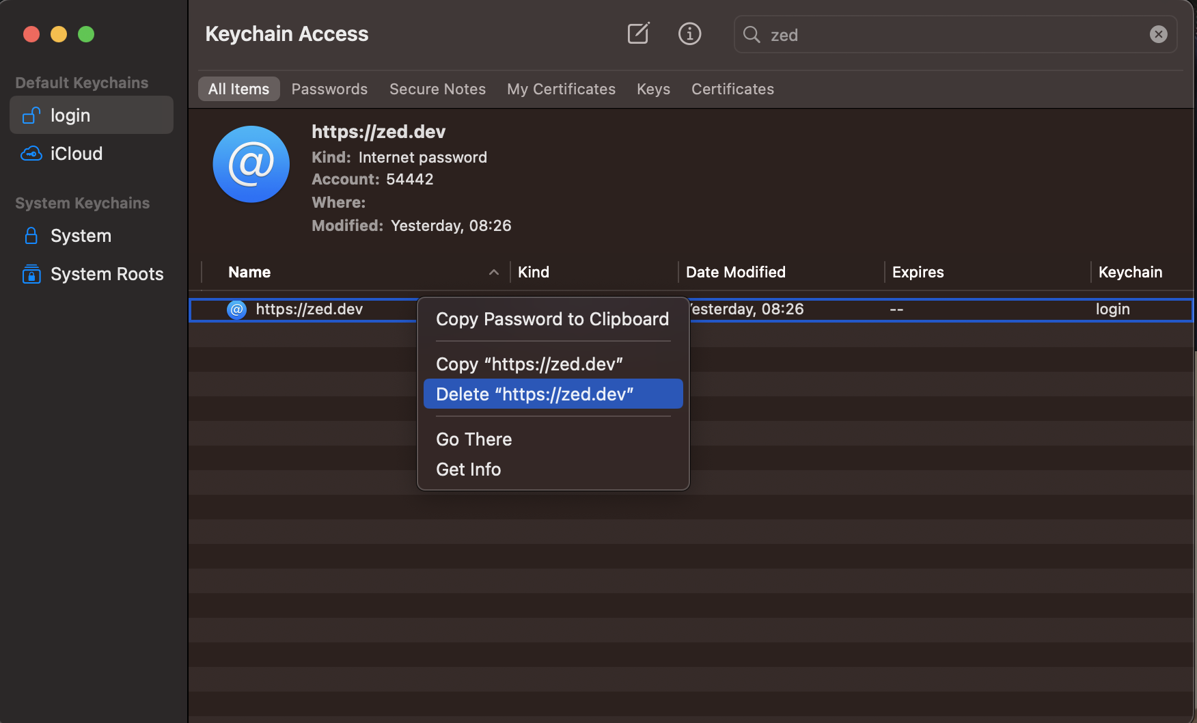Click the Internet password kind text
The width and height of the screenshot is (1197, 723).
[422, 158]
